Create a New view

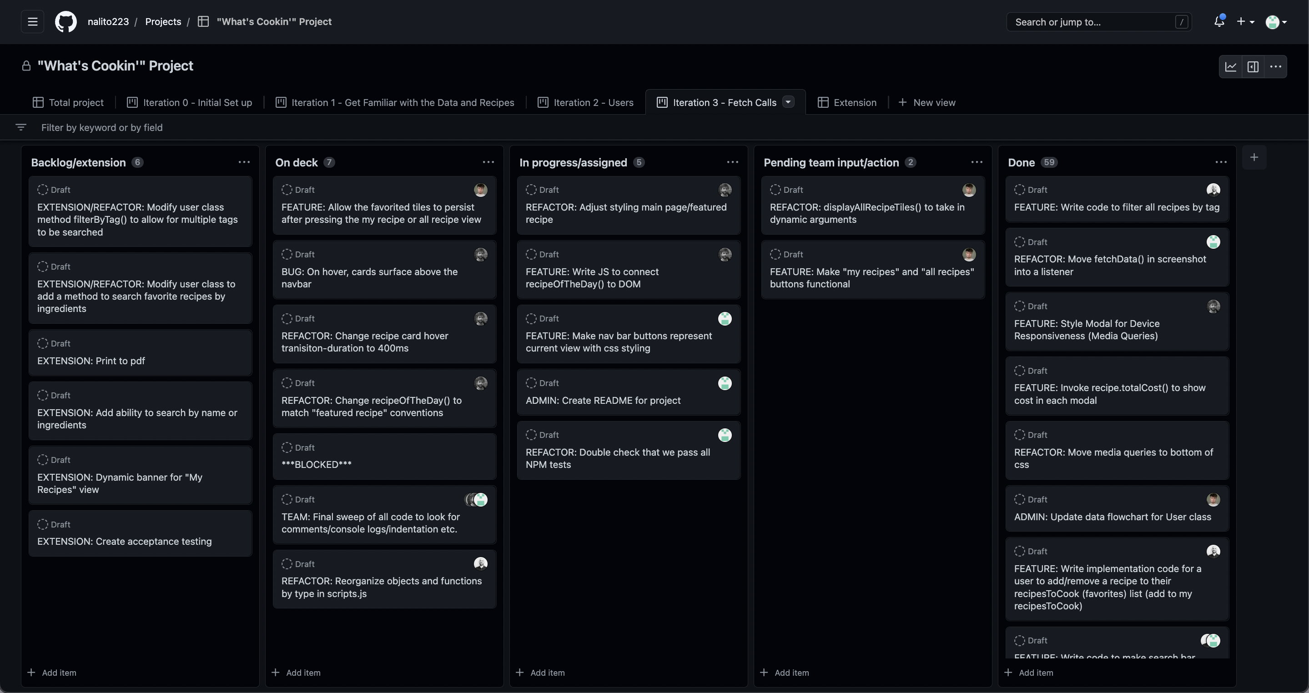click(927, 102)
